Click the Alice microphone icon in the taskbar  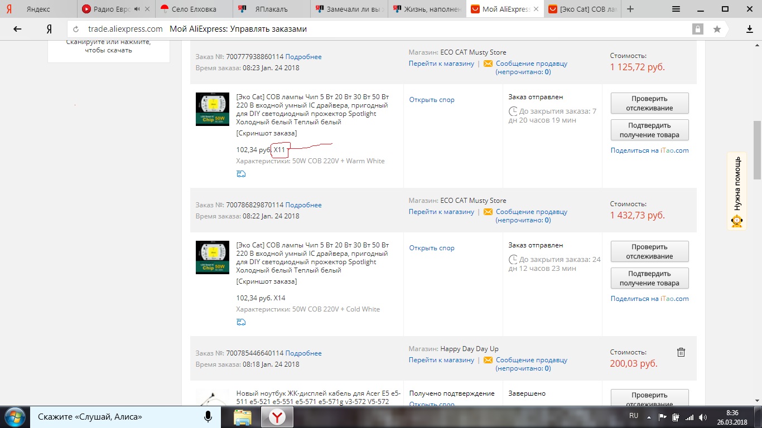tap(208, 416)
